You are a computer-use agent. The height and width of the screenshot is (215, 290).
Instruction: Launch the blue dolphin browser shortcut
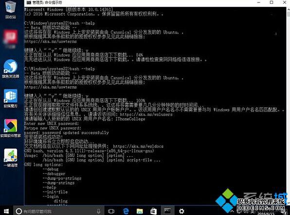coord(11,69)
